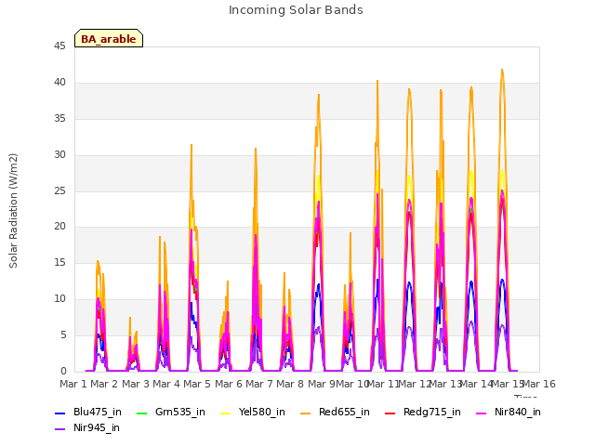
Task: Click the Mar 8 x-axis tick label
Action: (290, 384)
